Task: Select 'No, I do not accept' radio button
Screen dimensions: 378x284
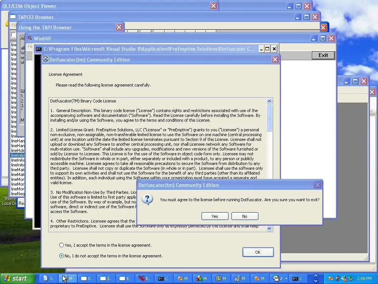Action: pos(62,256)
